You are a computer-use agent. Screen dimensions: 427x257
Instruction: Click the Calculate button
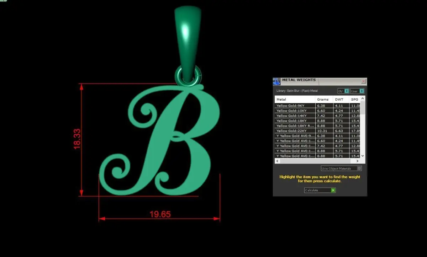320,191
